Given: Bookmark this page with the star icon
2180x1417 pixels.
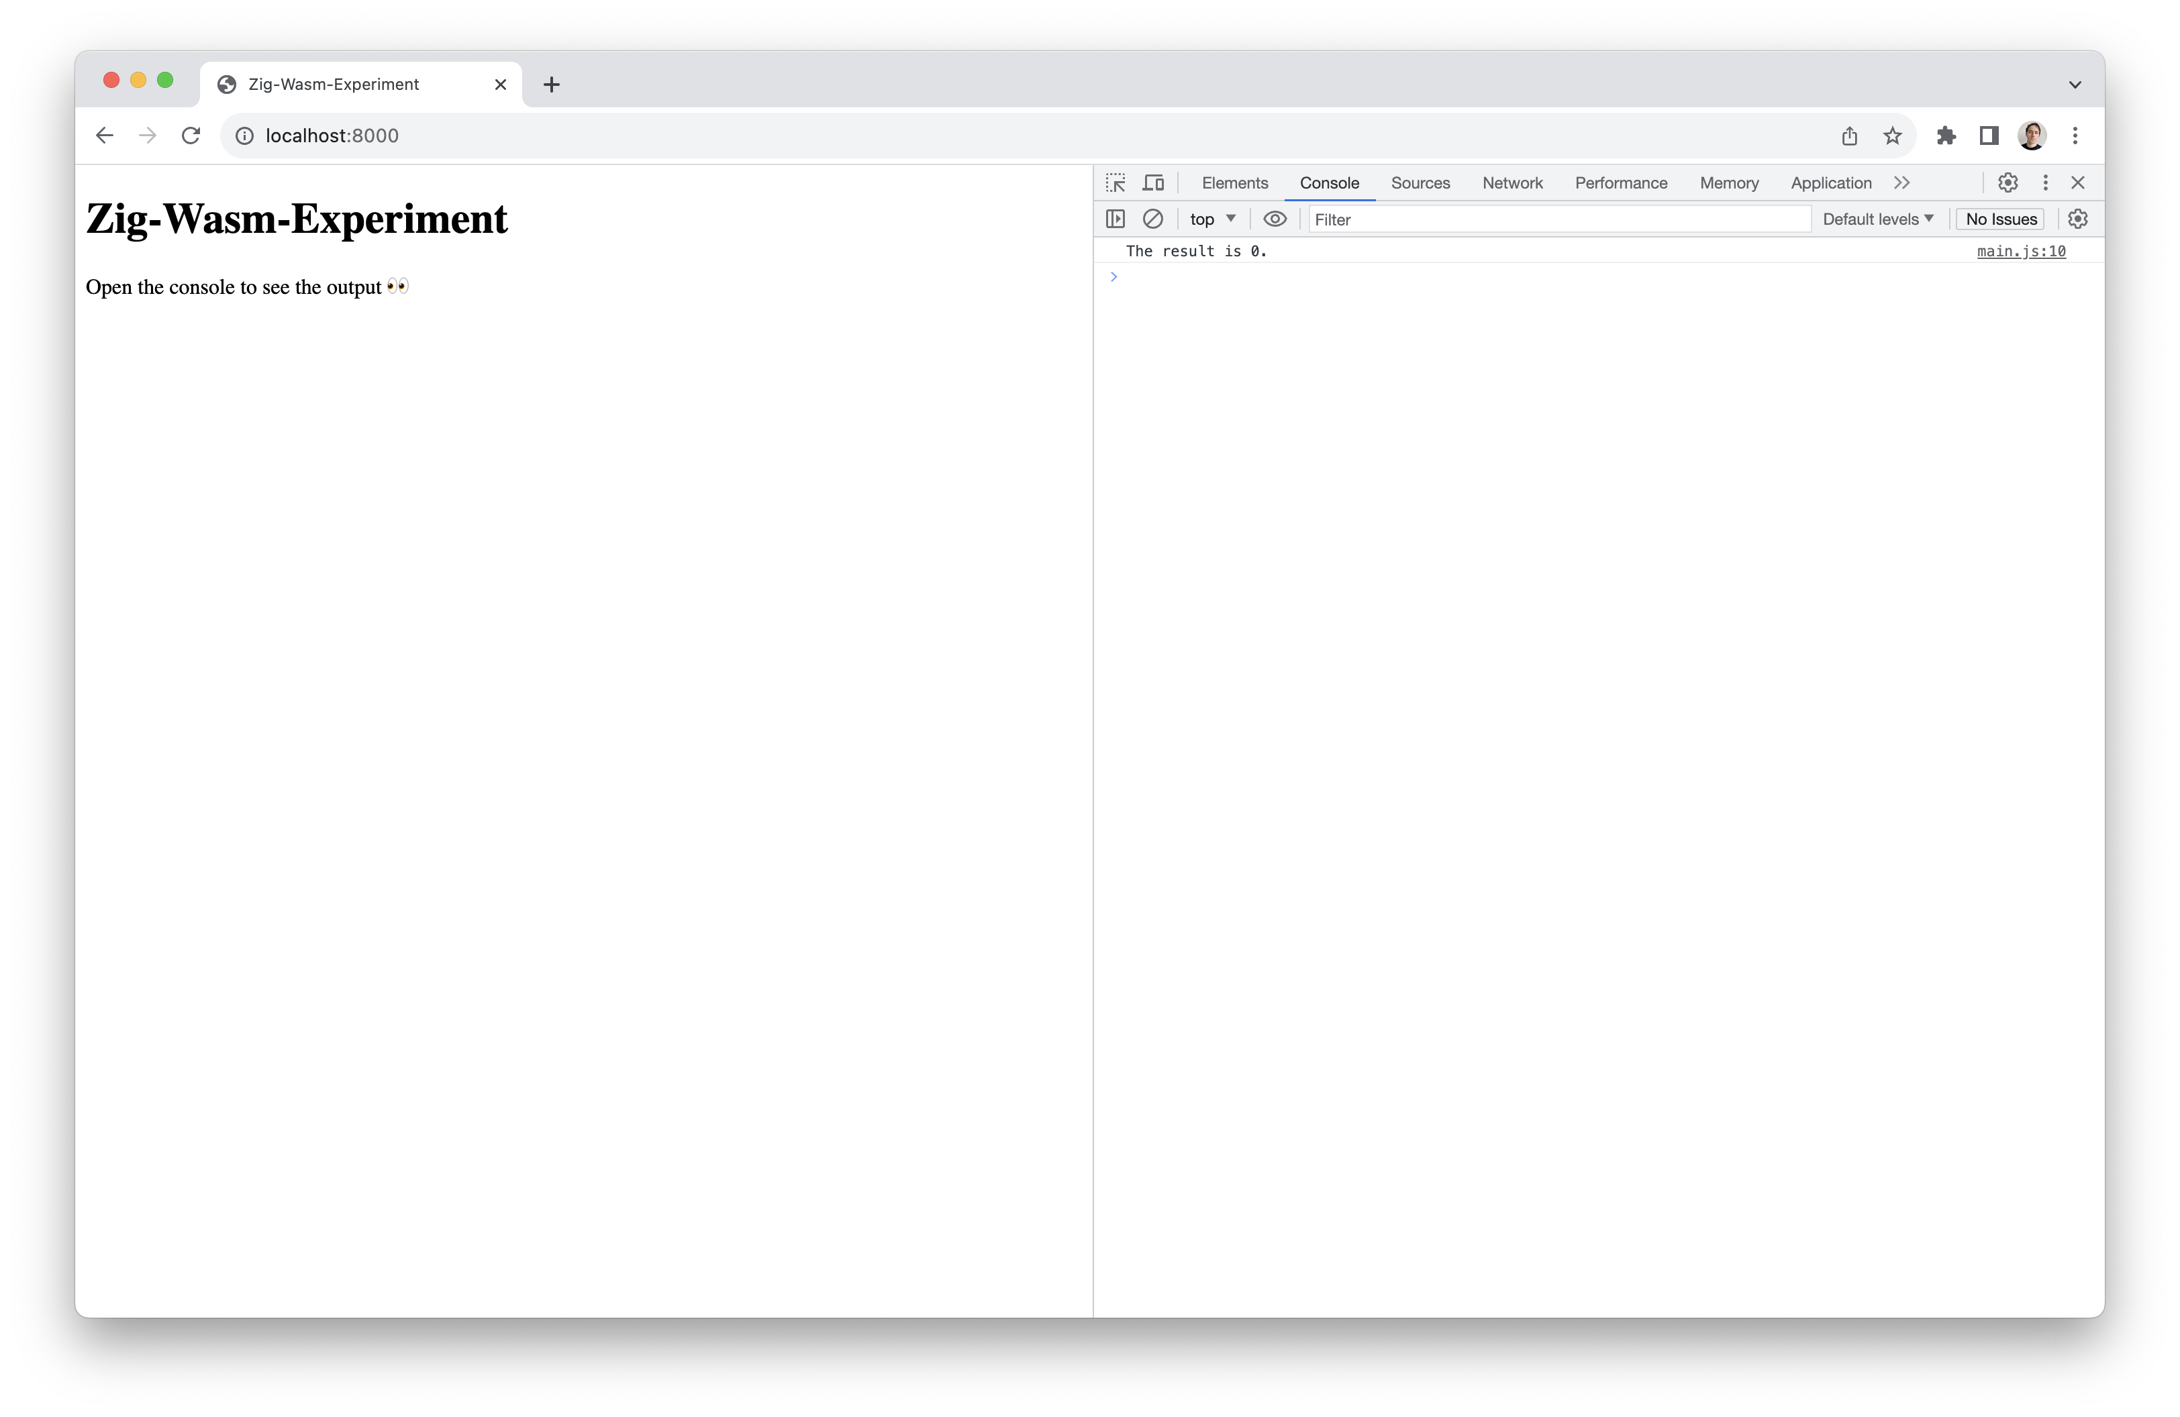Looking at the screenshot, I should pos(1892,136).
